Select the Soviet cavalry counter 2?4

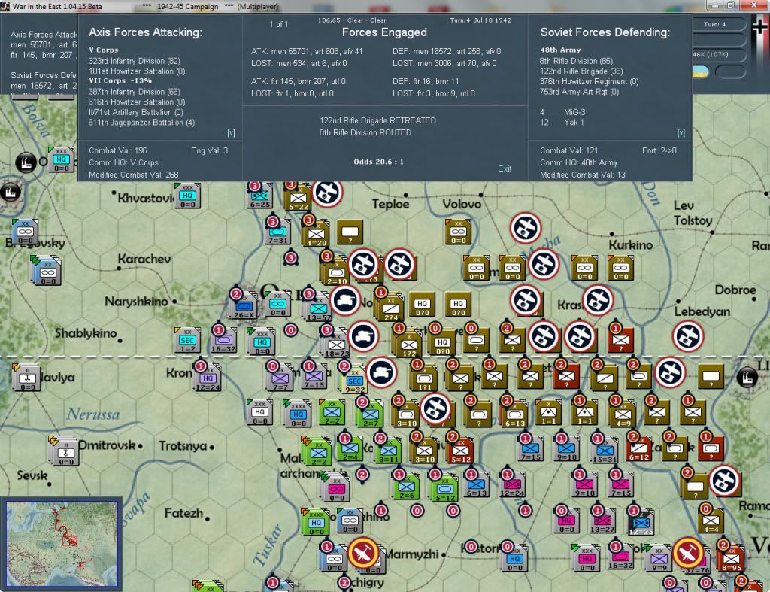tap(391, 308)
